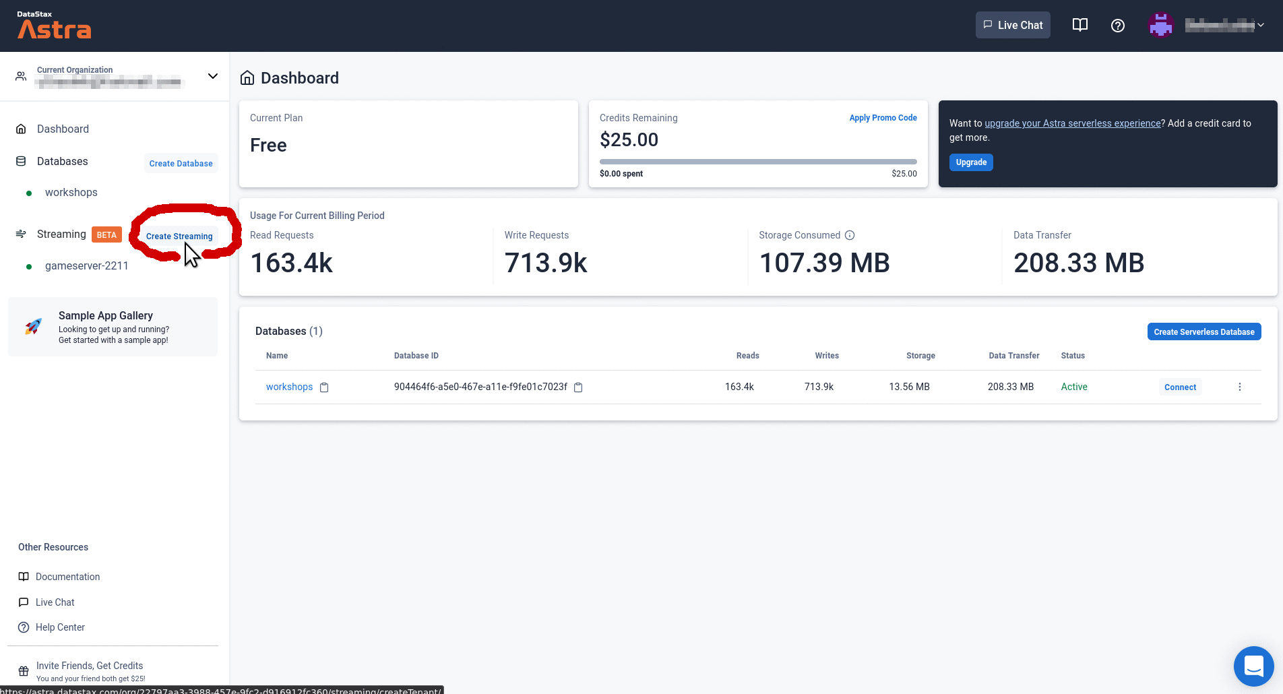
Task: Click the organization people icon
Action: click(x=22, y=76)
